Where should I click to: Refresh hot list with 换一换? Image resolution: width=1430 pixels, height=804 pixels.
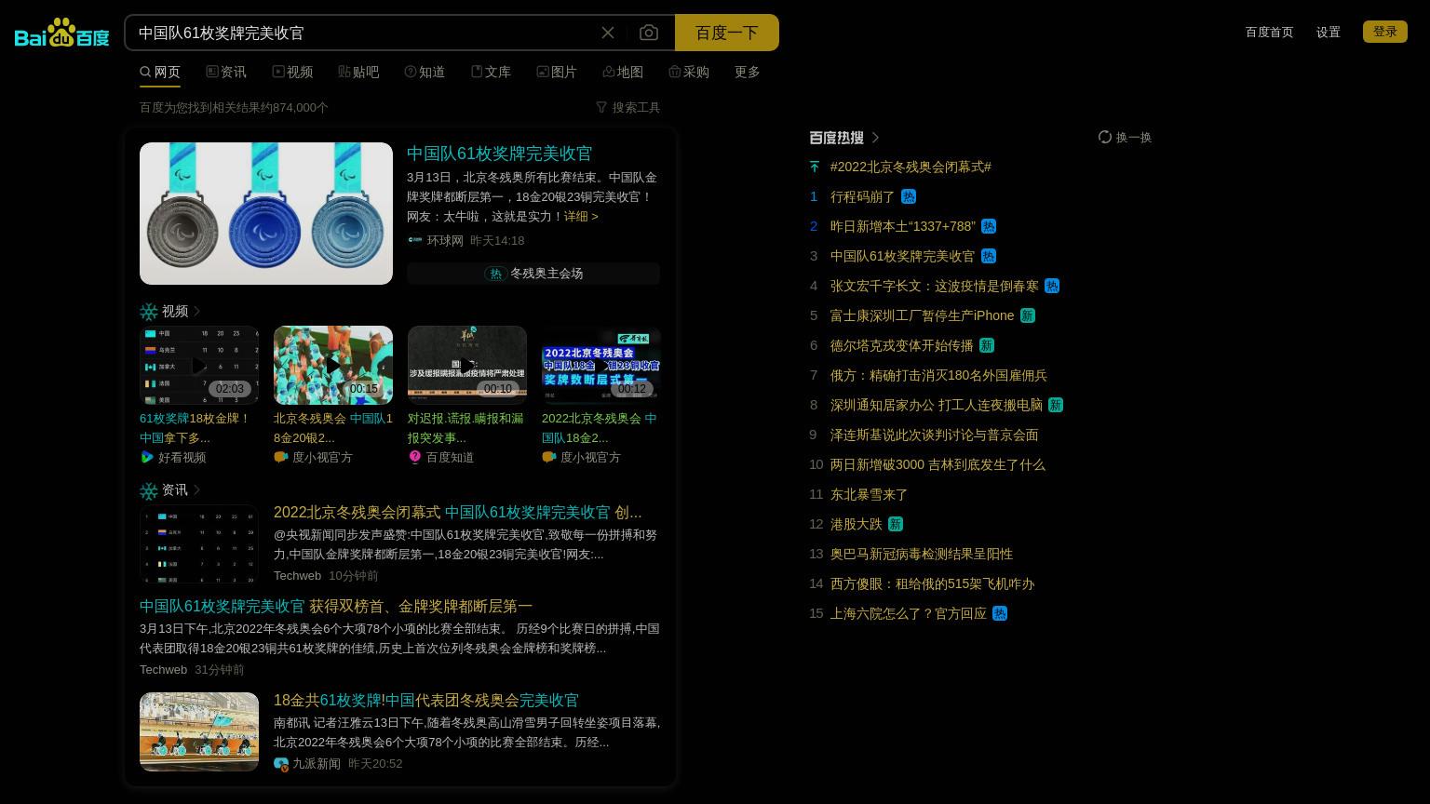1125,137
